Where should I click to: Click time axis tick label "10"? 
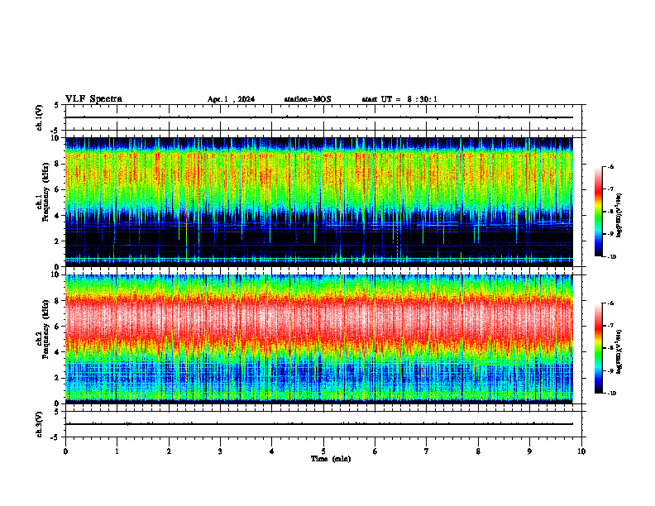(x=581, y=451)
